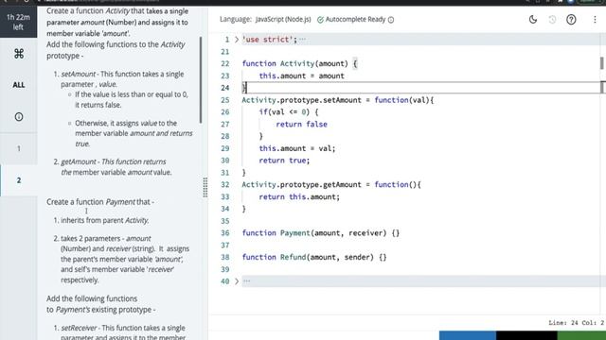This screenshot has height=340, width=606.
Task: Place cursor on line 36 Payment function
Action: point(320,233)
